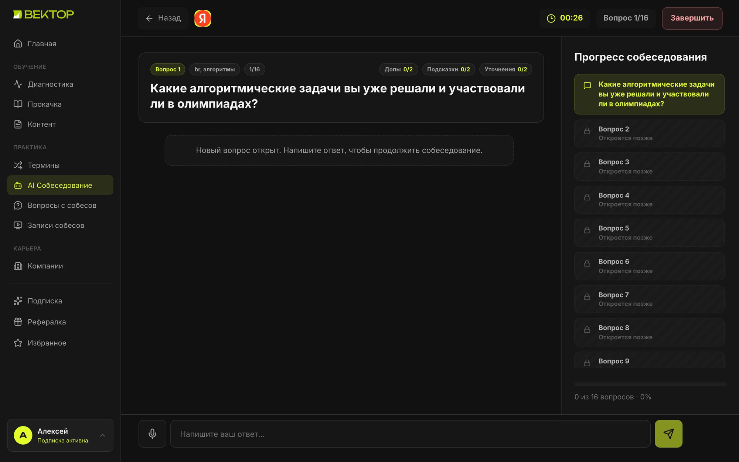
Task: Click the Рефералка gift icon
Action: pos(18,322)
